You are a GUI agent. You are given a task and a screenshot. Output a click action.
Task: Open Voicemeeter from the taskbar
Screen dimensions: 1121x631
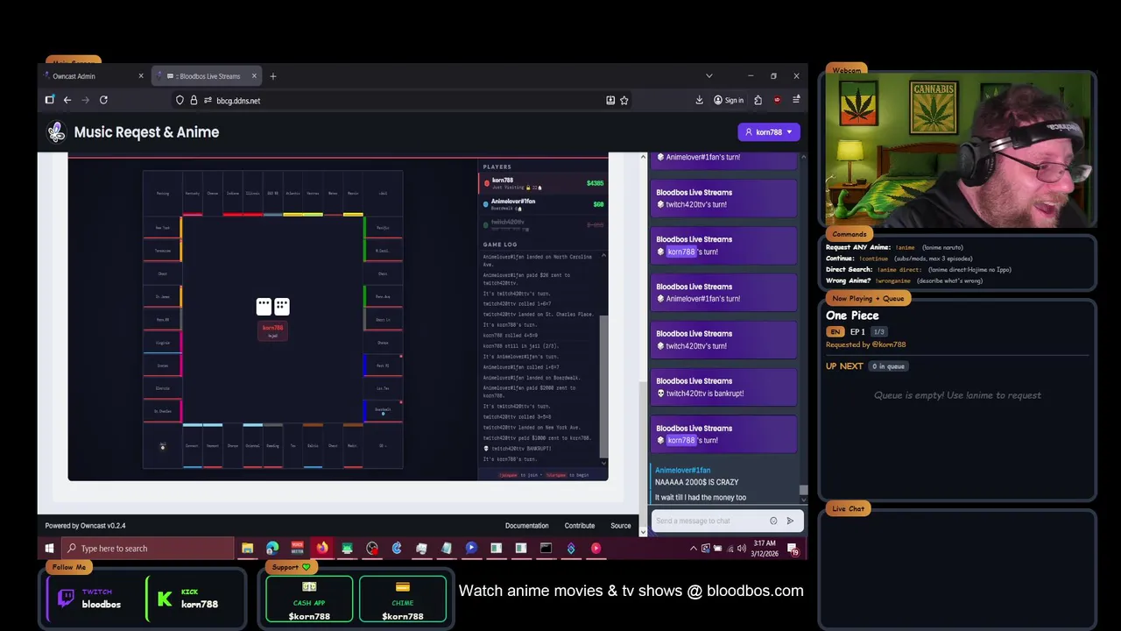[297, 549]
